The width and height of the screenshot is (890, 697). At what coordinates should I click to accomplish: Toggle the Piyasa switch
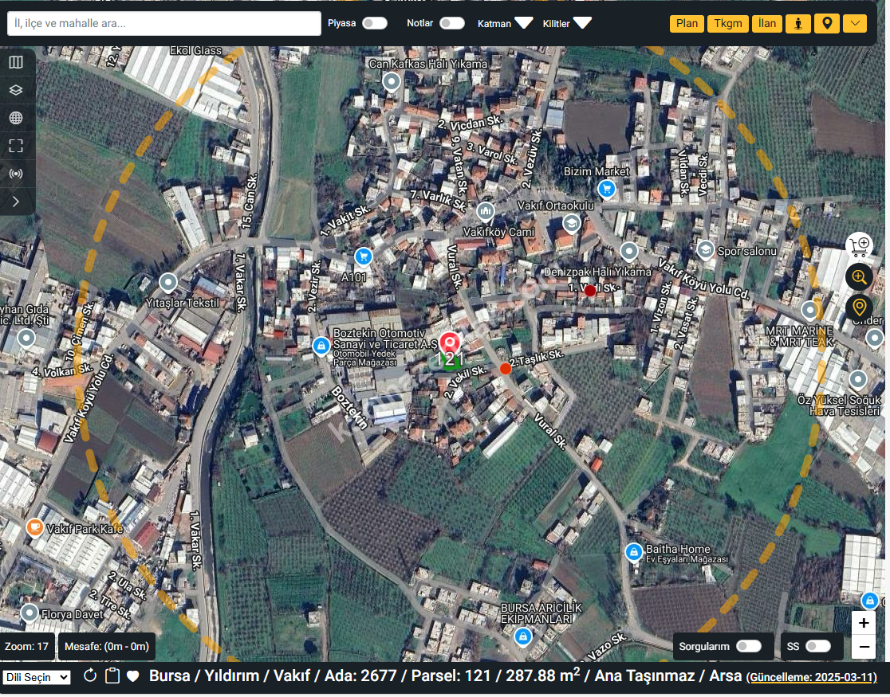click(374, 23)
